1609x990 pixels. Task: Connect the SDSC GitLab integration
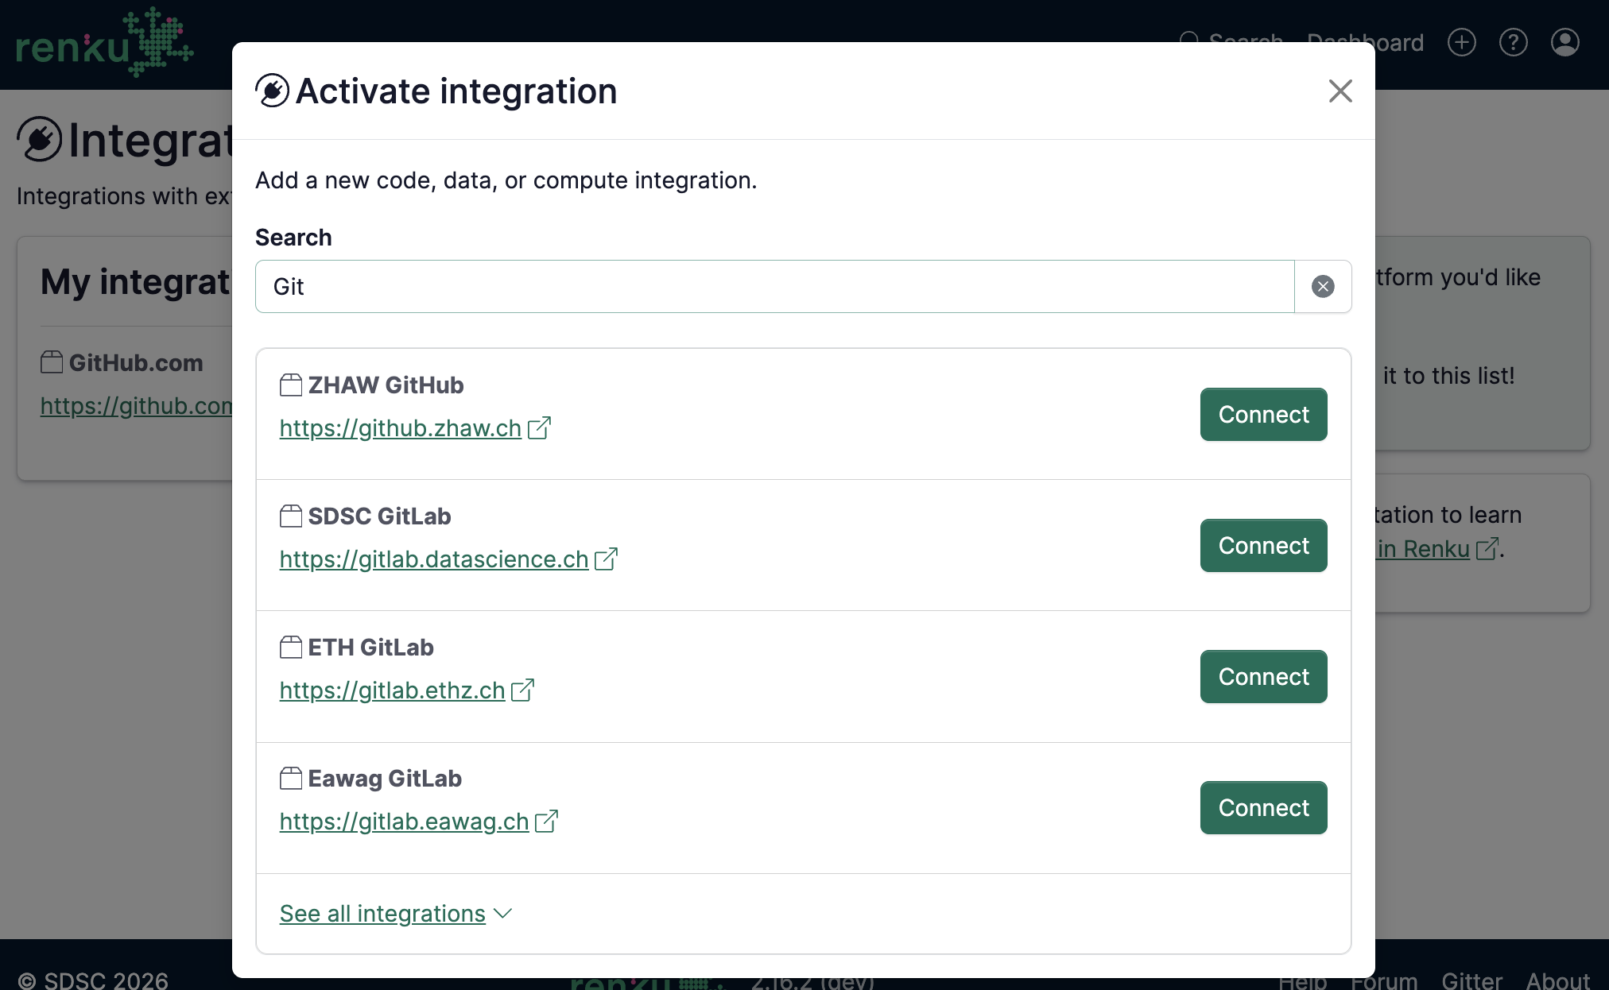click(x=1263, y=546)
